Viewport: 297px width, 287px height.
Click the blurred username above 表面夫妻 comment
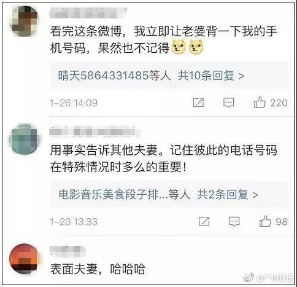[67, 251]
